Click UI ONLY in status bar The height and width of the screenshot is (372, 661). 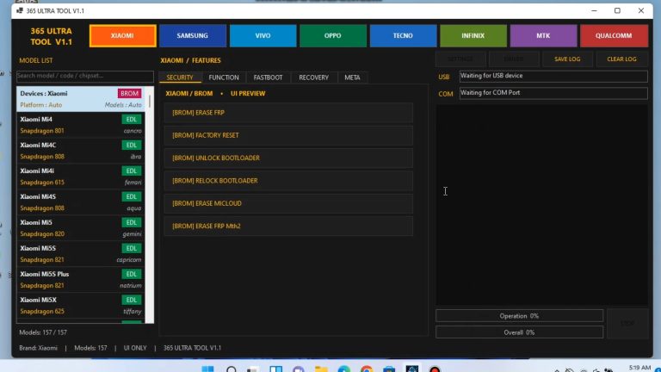[135, 348]
